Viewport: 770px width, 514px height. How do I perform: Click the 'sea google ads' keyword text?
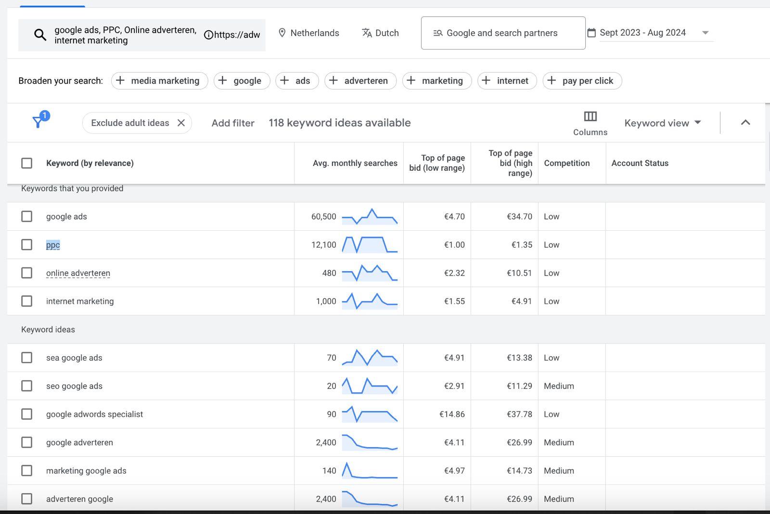74,358
